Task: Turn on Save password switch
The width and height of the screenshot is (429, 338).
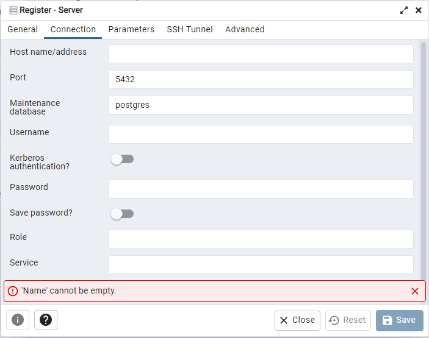Action: point(122,214)
